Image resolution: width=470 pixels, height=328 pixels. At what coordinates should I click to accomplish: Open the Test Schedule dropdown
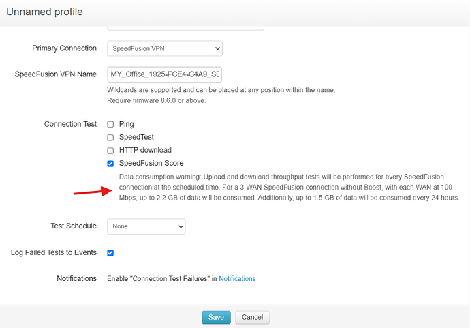[146, 226]
